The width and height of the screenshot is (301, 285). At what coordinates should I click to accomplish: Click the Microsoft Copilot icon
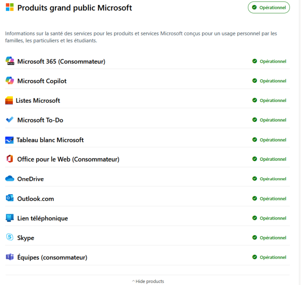pyautogui.click(x=10, y=81)
